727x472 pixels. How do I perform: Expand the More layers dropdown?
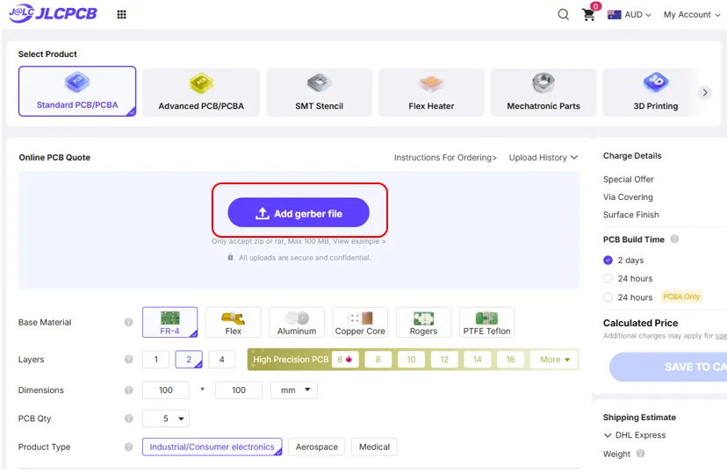pos(555,360)
